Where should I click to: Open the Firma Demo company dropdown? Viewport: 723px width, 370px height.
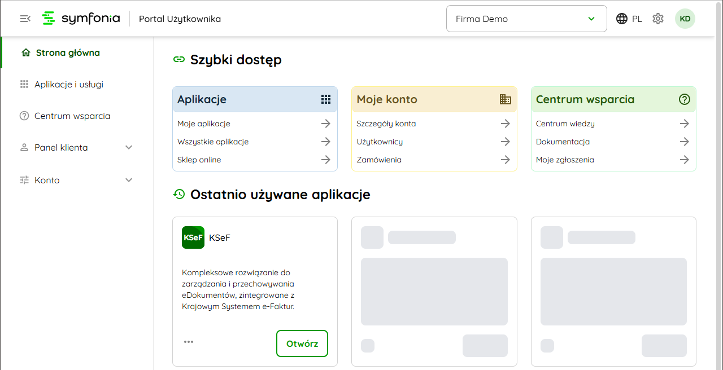click(x=526, y=19)
